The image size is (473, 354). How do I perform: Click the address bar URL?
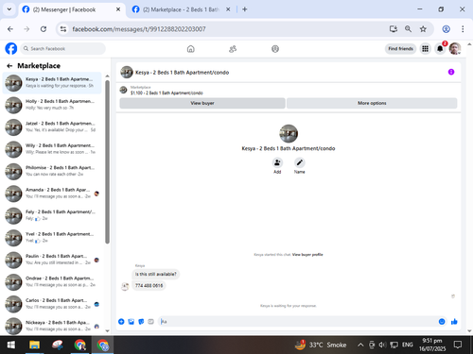[139, 29]
